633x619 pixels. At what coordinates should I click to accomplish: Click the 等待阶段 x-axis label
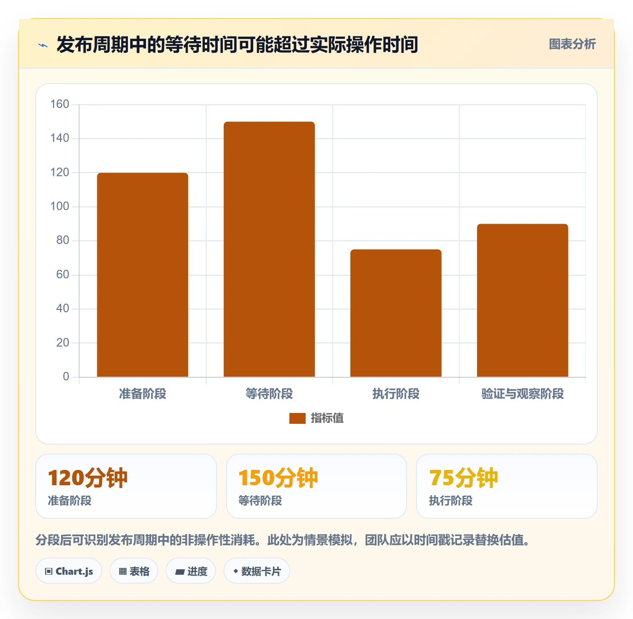point(269,394)
